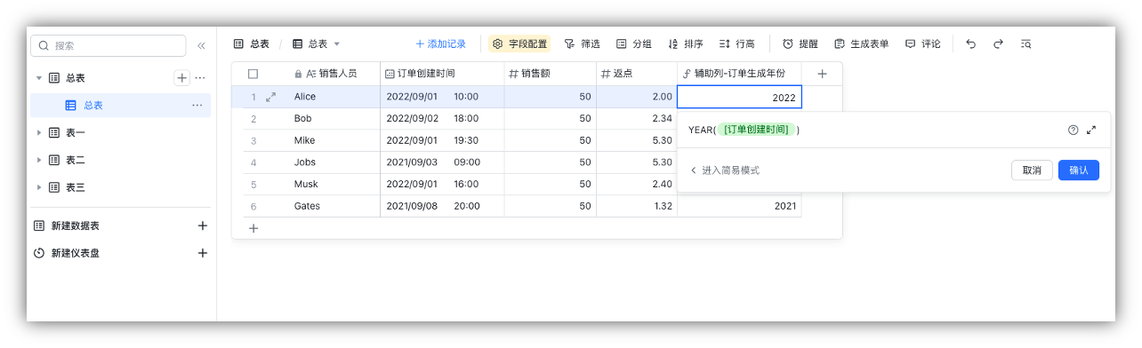Select the 总表 grid view in sidebar
The image size is (1142, 348).
coord(121,106)
